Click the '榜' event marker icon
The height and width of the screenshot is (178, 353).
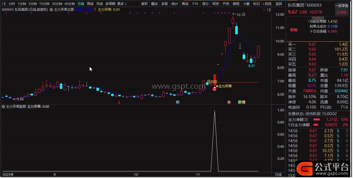tap(244, 102)
